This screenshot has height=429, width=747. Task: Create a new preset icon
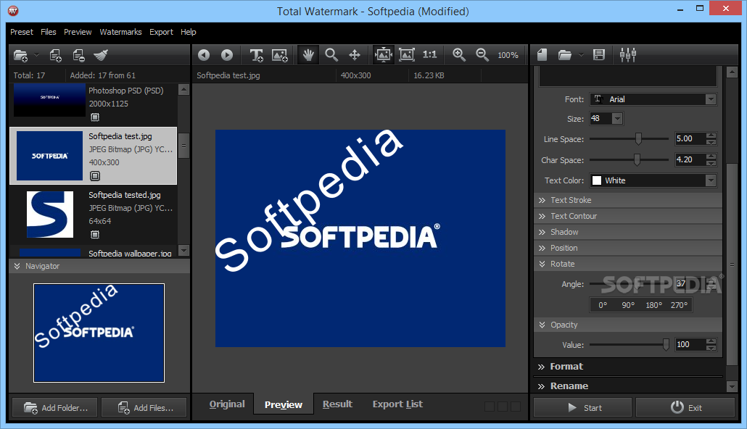542,55
